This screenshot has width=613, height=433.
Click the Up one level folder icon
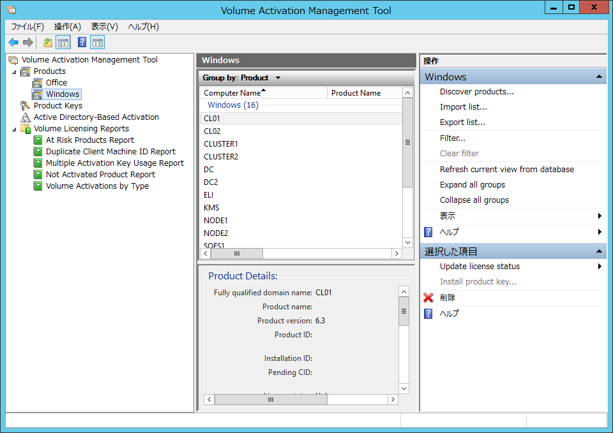point(48,42)
